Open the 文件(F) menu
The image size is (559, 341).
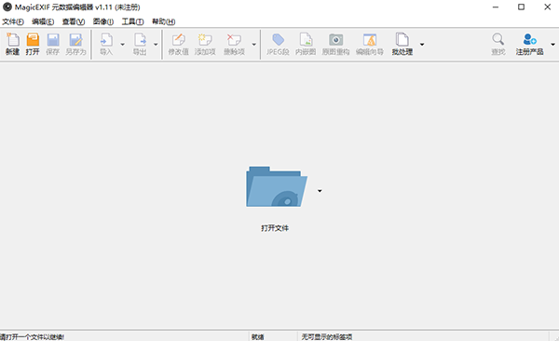tap(13, 21)
